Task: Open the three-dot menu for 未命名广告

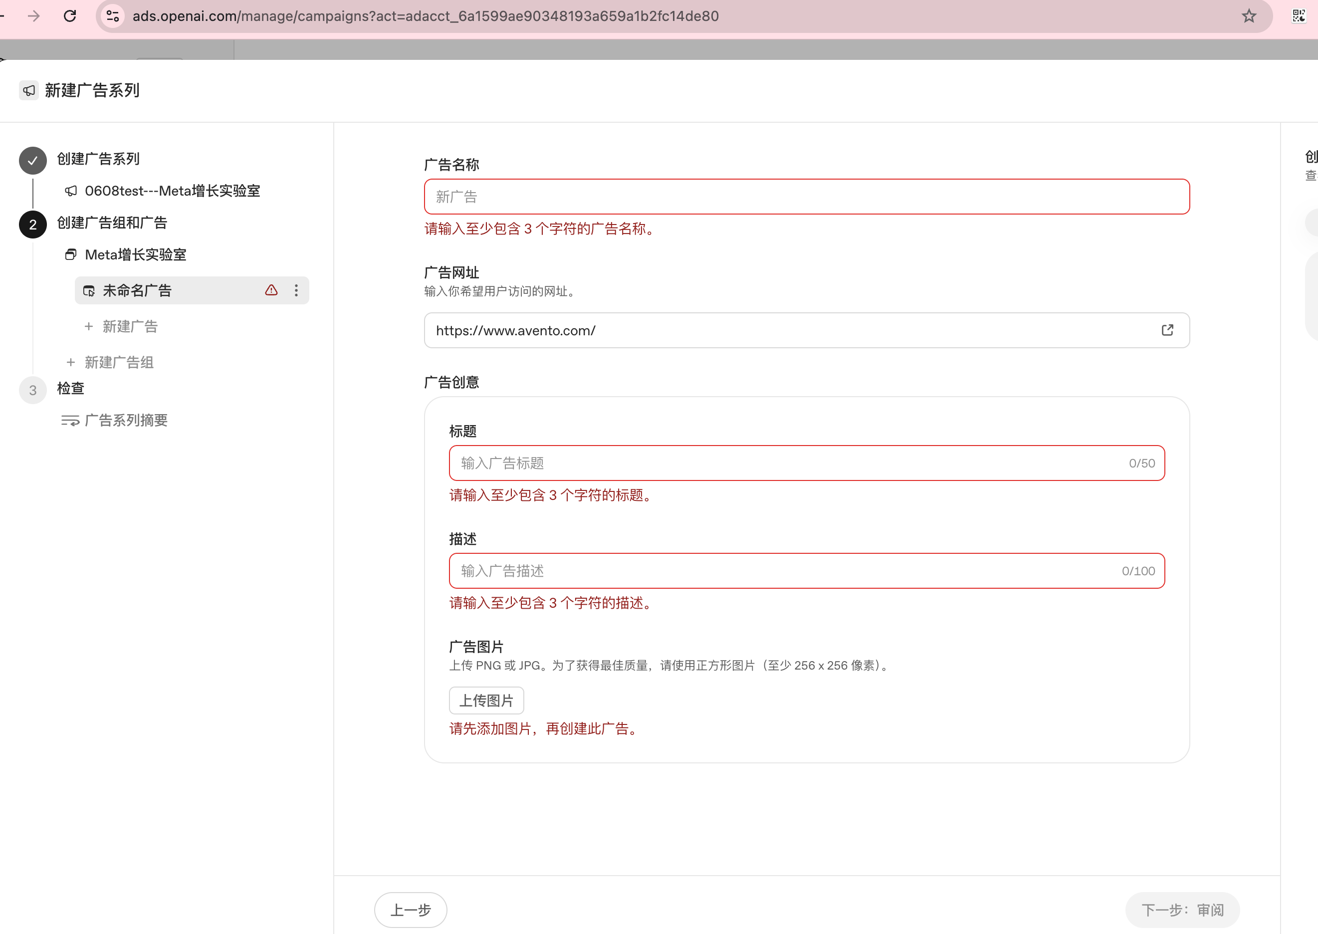Action: [x=296, y=290]
